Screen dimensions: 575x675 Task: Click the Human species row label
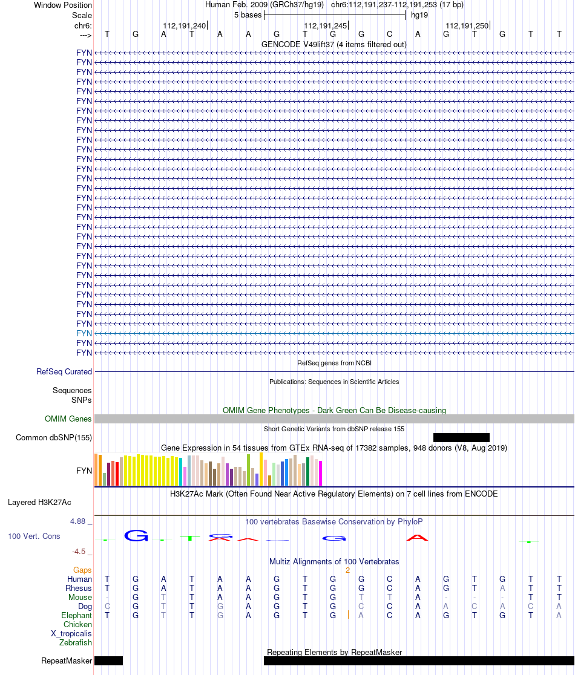[79, 579]
